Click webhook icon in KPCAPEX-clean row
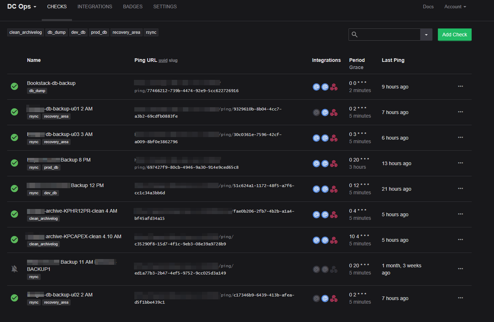This screenshot has width=494, height=322. 334,240
